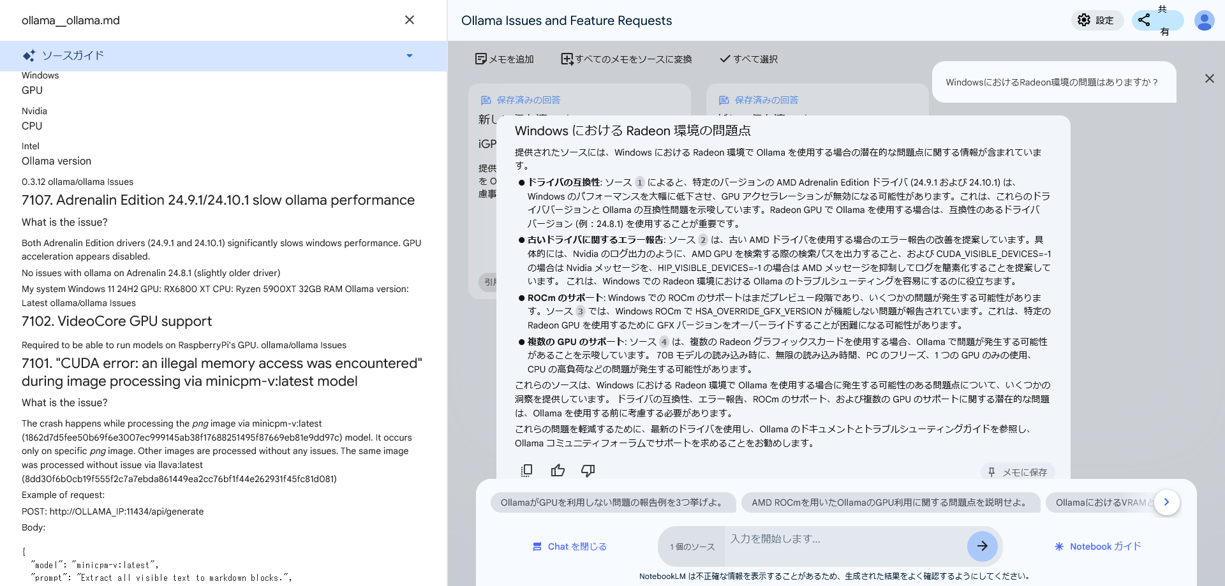Click the POST http://OLLAMA_IP:11434/api/generate line
Viewport: 1225px width, 586px height.
113,511
